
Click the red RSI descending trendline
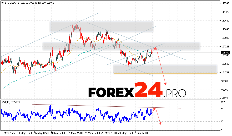coord(105,106)
